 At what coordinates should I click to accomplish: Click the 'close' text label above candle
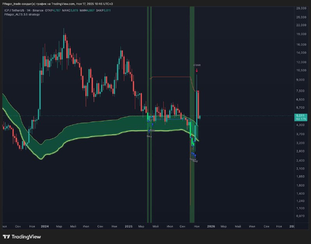coord(197,65)
